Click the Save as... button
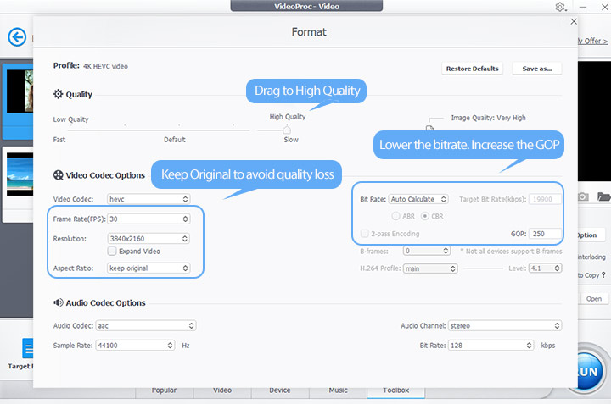611x404 pixels. pyautogui.click(x=536, y=69)
